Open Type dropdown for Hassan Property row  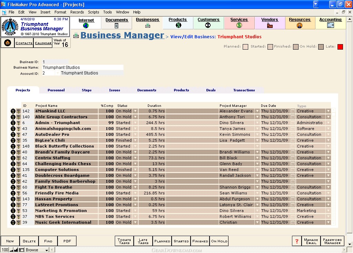329,199
